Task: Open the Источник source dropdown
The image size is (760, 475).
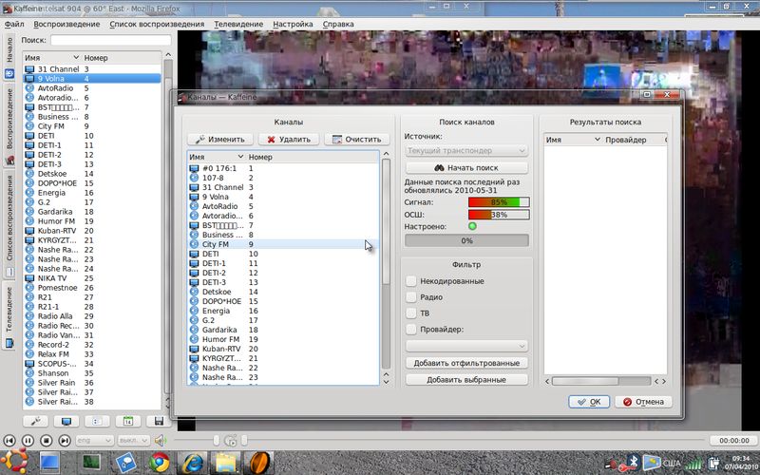Action: point(465,150)
